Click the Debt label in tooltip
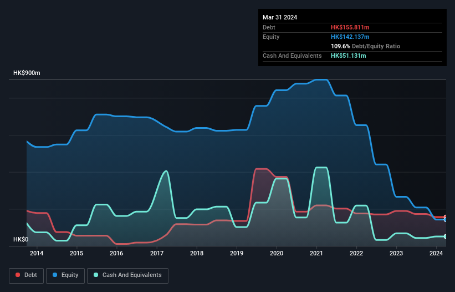 tap(269, 27)
